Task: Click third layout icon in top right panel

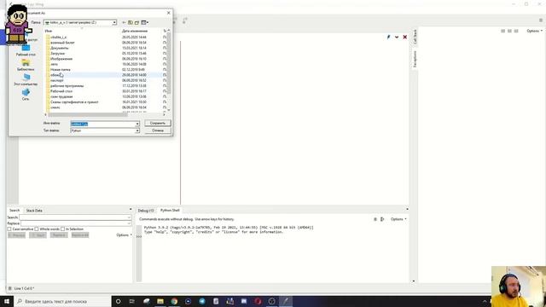Action: [x=516, y=31]
